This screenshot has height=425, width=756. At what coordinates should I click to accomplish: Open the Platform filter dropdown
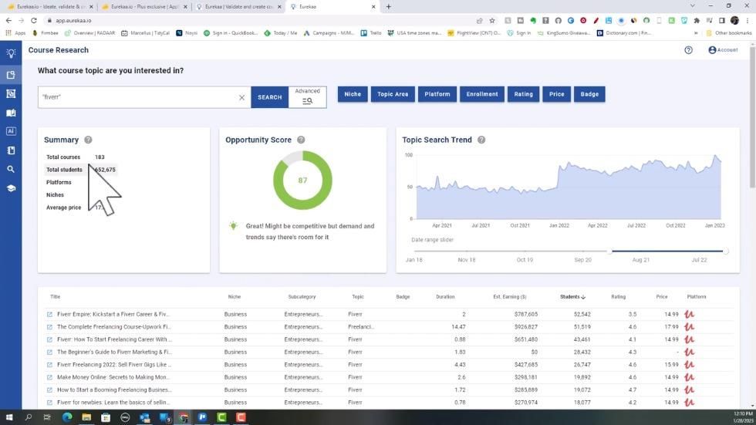[x=437, y=94]
